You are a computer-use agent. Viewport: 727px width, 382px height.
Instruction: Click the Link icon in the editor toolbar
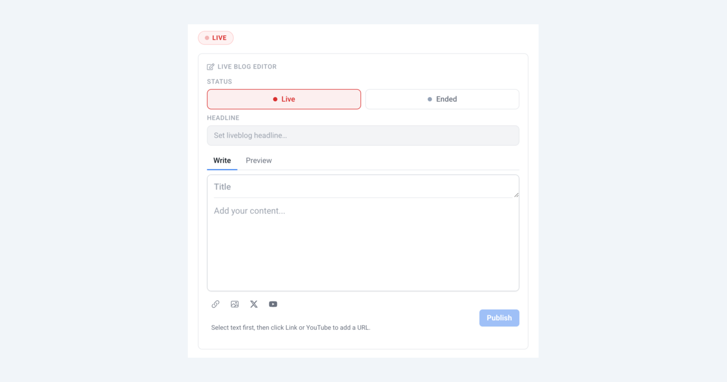click(x=215, y=304)
